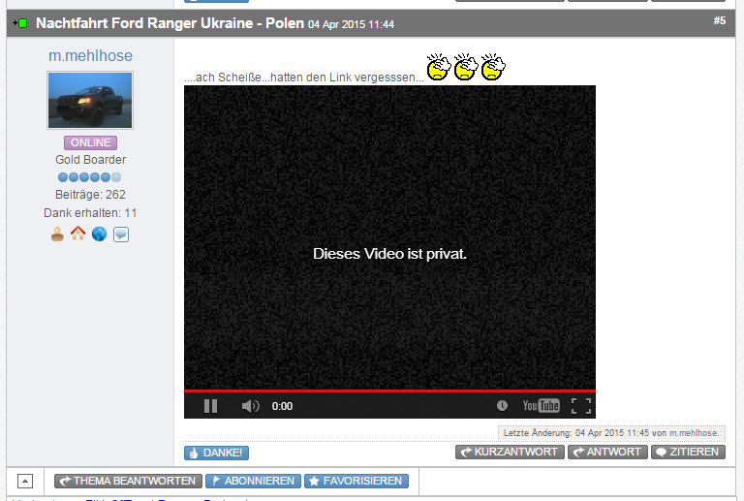Click FAVORISIEREN star button
The image size is (744, 501).
356,481
